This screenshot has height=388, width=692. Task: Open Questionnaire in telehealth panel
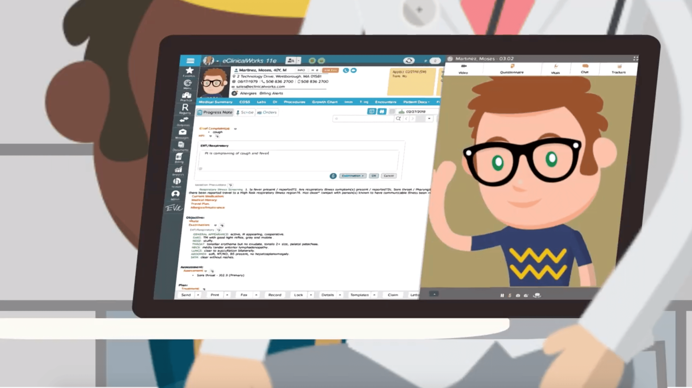tap(512, 69)
